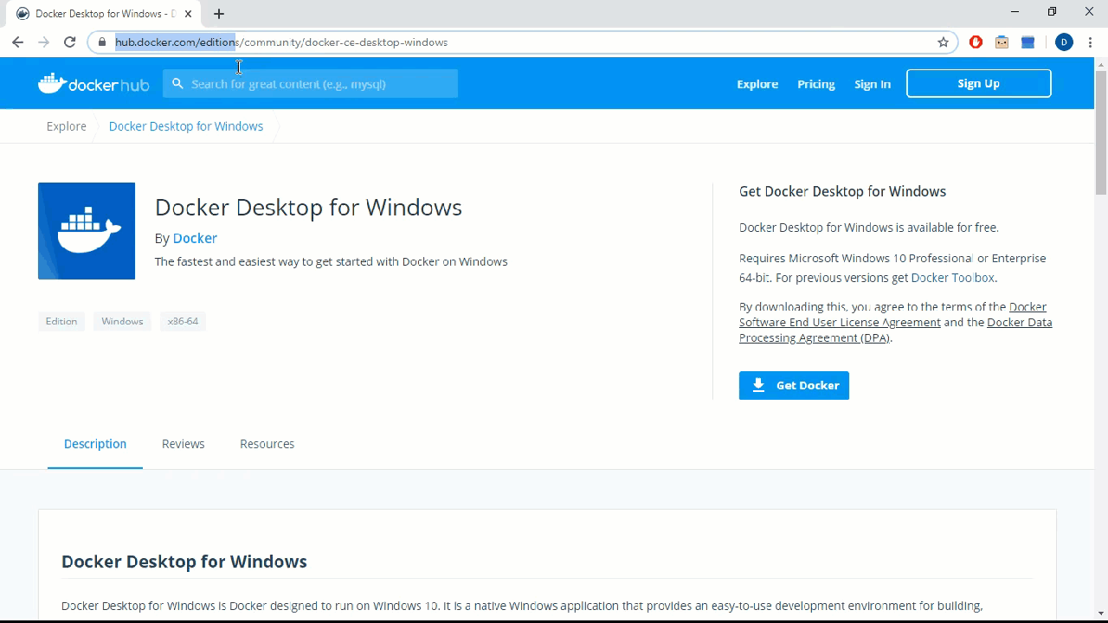Click the page vertical scrollbar thumb
Screen dimensions: 1108x623
tap(1101, 132)
